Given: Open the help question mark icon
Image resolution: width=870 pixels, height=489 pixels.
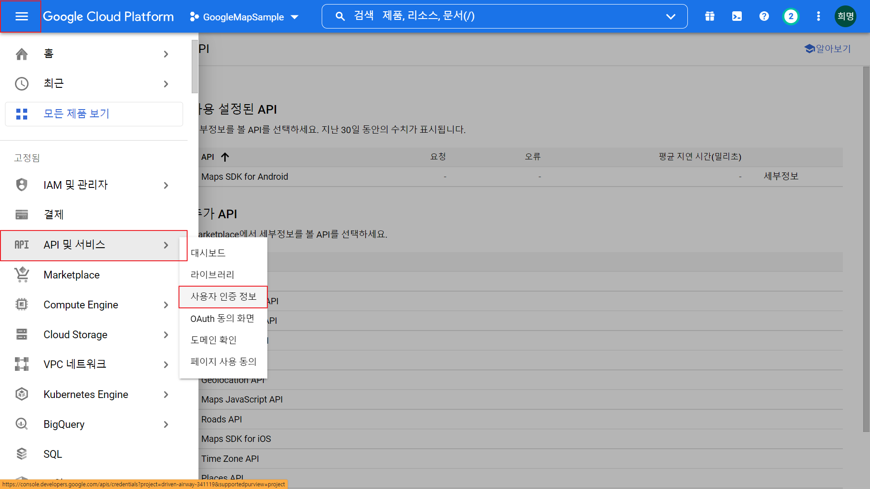Looking at the screenshot, I should pyautogui.click(x=764, y=16).
